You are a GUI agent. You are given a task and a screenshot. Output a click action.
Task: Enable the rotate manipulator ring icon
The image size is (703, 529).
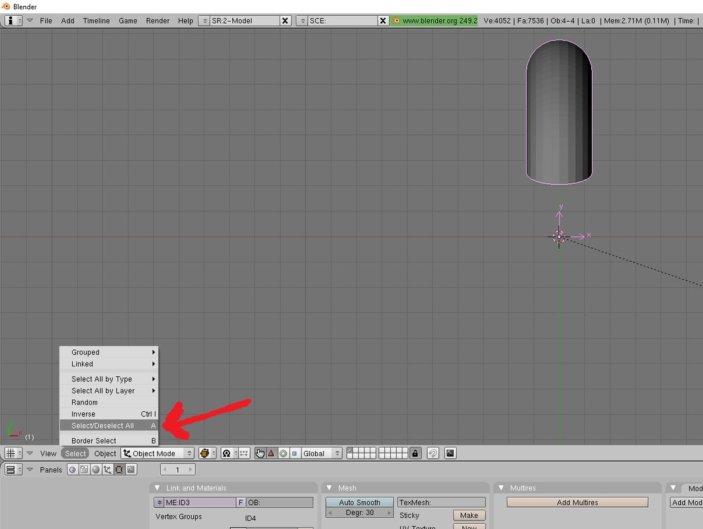[x=283, y=453]
